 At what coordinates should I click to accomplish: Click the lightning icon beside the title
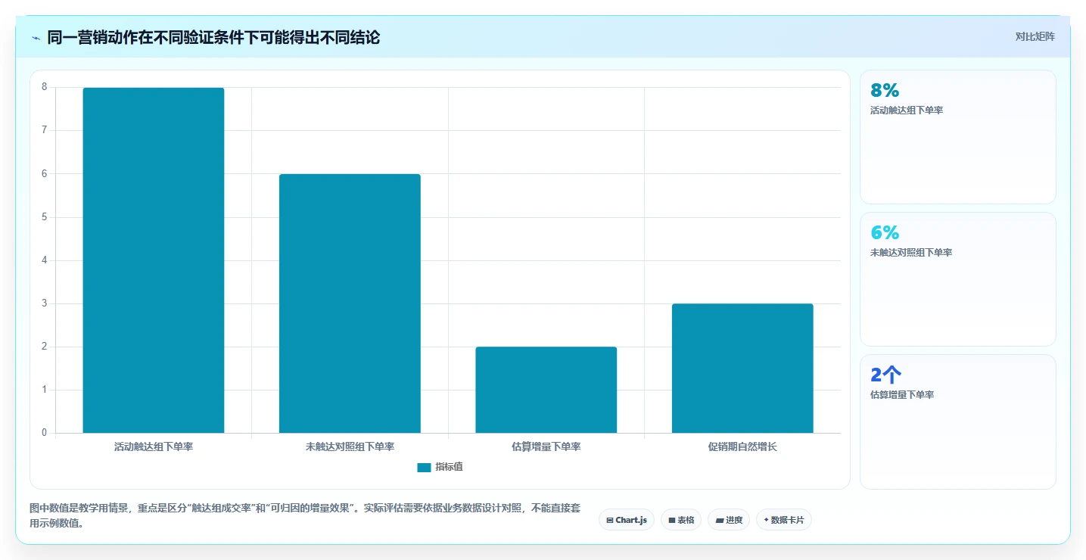click(x=36, y=38)
